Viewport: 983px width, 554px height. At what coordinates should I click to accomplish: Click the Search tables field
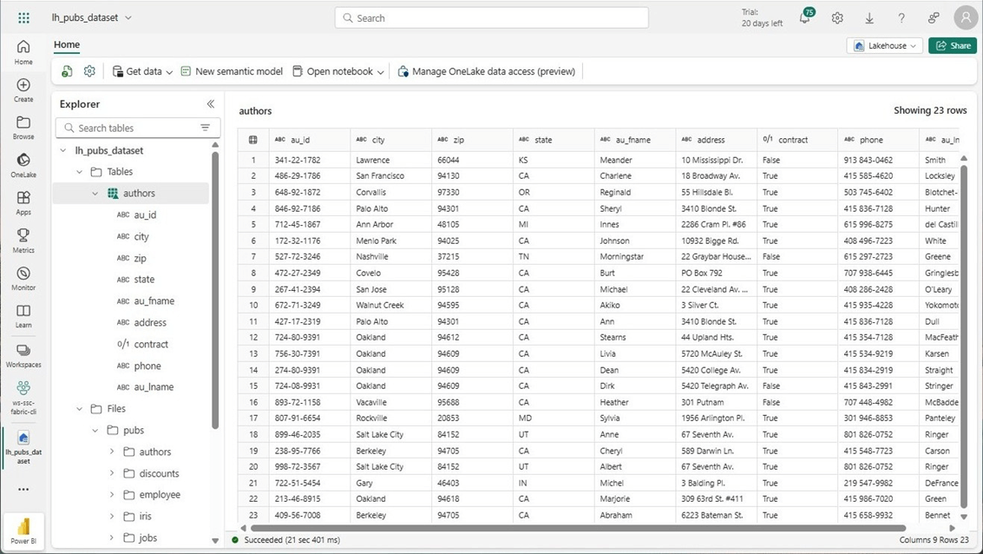138,128
